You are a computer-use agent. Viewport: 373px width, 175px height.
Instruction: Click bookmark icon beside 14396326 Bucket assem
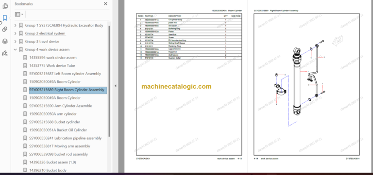[x=25, y=162]
